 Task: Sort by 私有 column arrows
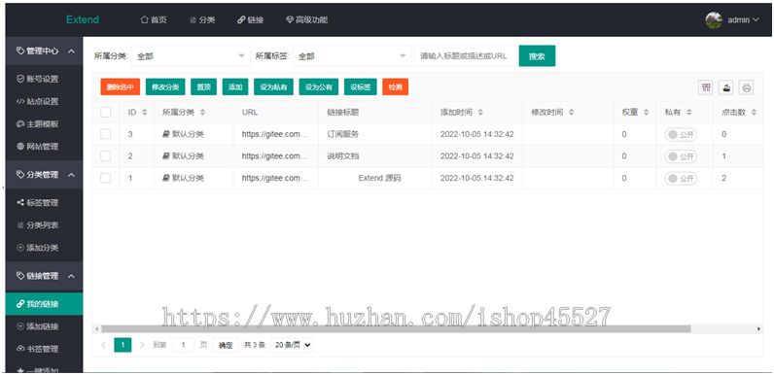pyautogui.click(x=689, y=113)
